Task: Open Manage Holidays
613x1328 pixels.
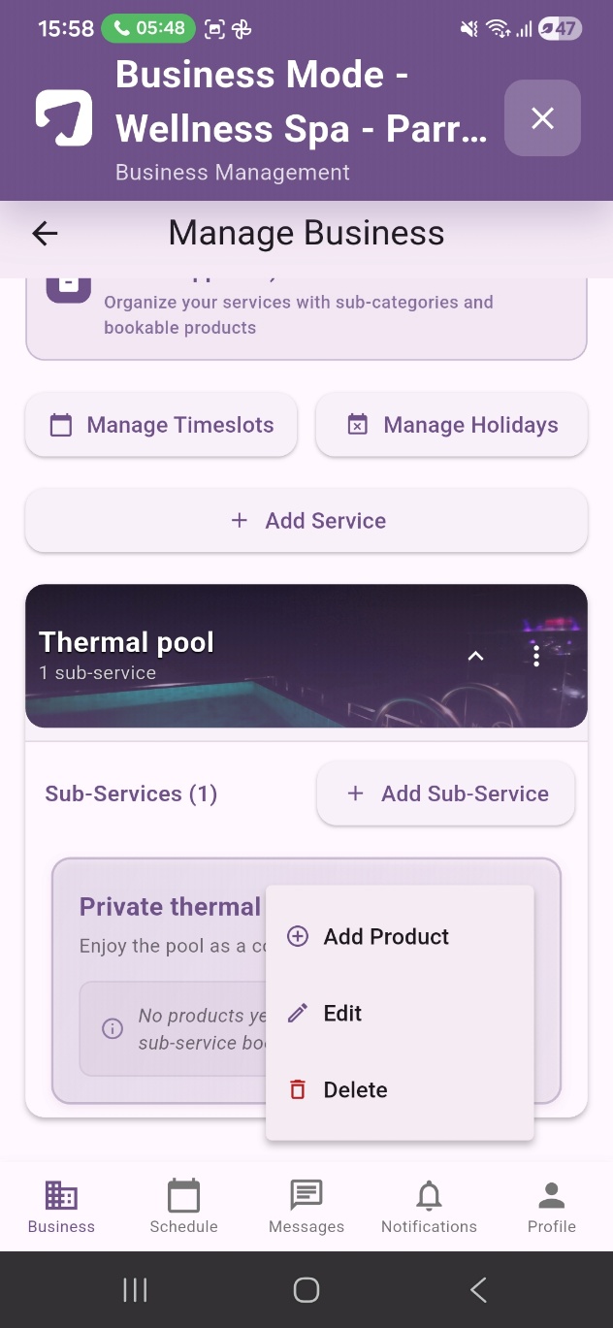Action: 452,425
